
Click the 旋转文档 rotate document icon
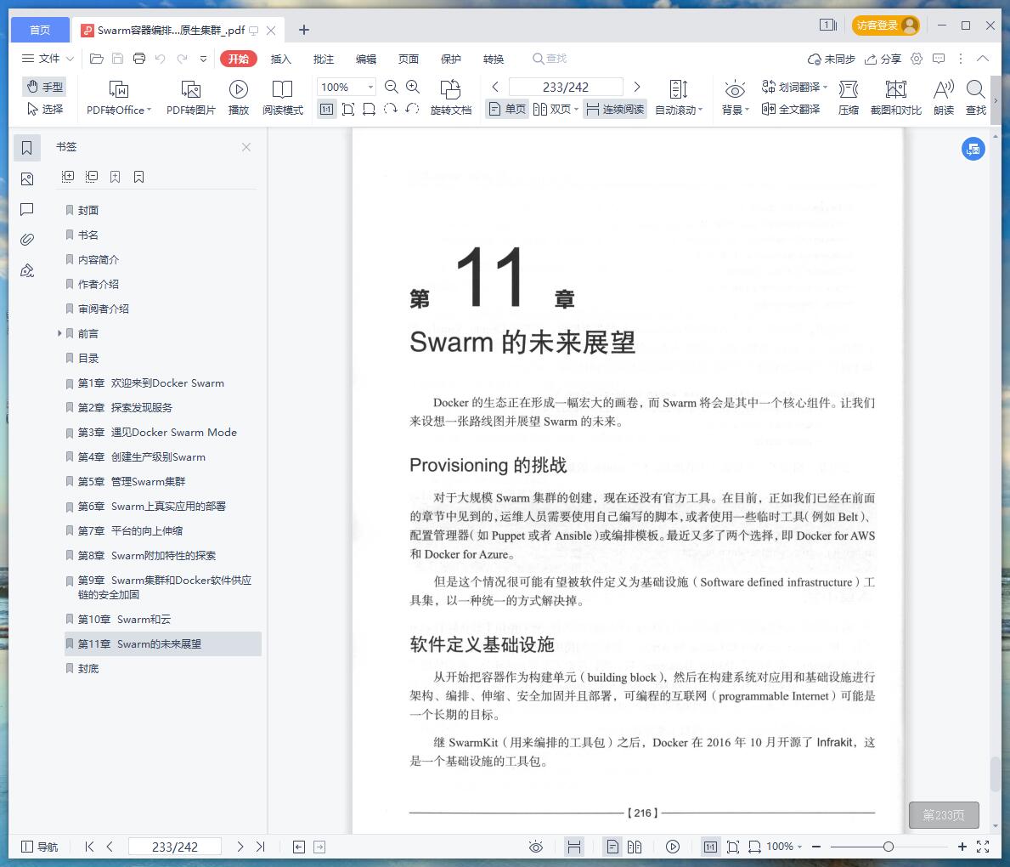tap(451, 98)
